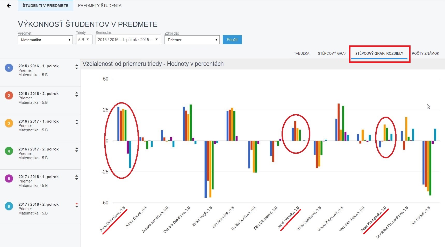
Task: Click the red number 2 series badge
Action: click(x=9, y=96)
